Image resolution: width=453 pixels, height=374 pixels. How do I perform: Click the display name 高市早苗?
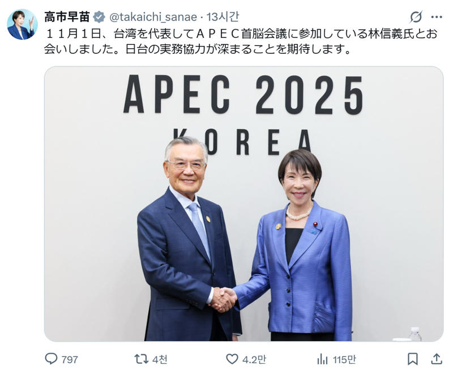tap(67, 17)
